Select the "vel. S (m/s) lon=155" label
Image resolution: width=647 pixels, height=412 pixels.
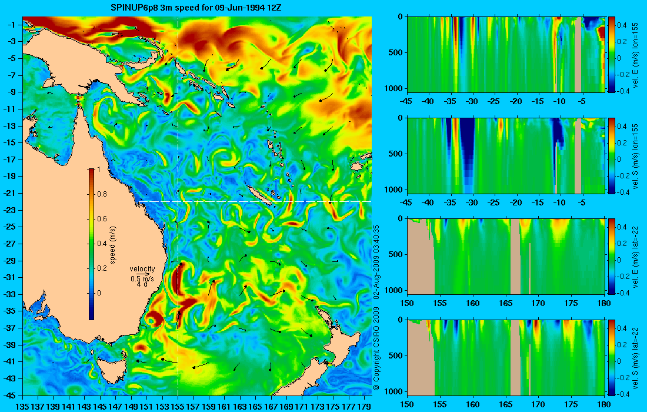click(x=636, y=155)
